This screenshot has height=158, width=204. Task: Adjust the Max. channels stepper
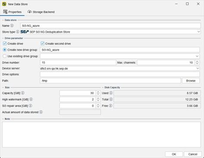pyautogui.click(x=197, y=63)
